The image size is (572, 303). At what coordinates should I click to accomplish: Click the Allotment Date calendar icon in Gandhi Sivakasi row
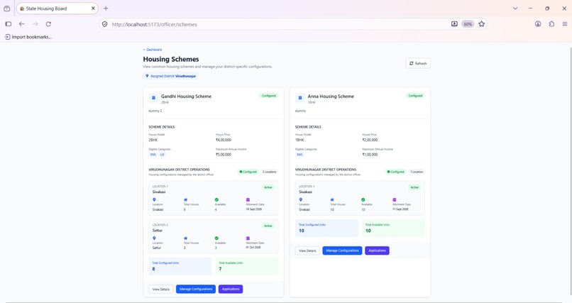click(248, 200)
